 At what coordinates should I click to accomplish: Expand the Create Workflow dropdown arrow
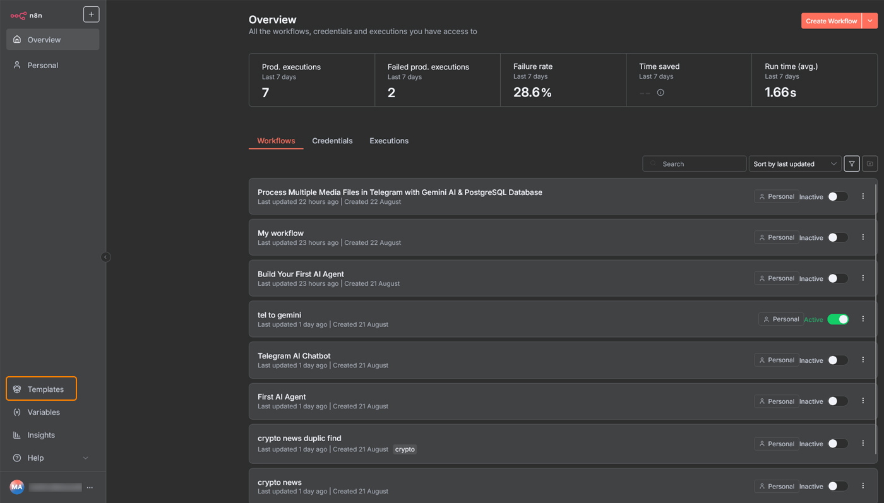pyautogui.click(x=870, y=21)
